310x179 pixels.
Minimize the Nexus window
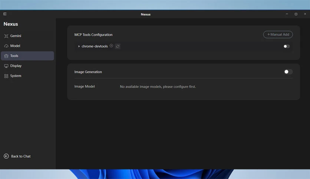pos(287,14)
